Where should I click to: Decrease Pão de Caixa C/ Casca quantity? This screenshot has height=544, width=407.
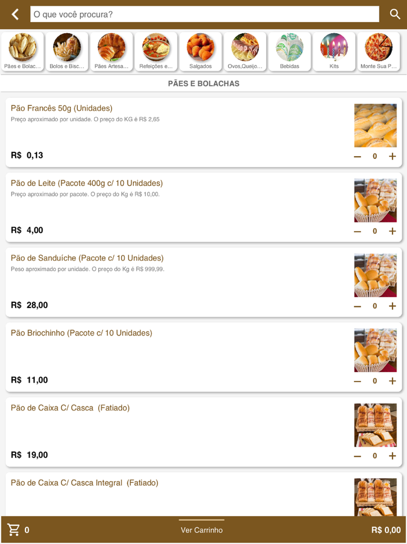pyautogui.click(x=358, y=456)
